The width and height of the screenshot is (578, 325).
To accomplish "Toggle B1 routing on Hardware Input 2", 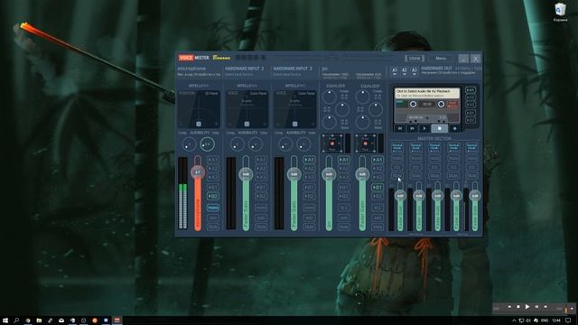I will [261, 187].
